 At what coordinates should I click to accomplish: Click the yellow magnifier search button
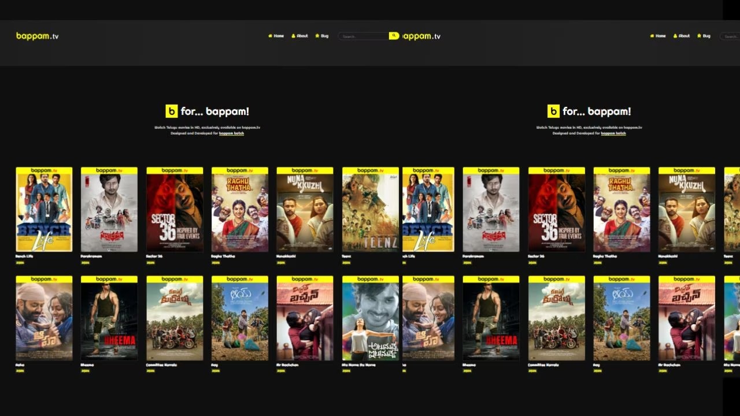click(394, 36)
